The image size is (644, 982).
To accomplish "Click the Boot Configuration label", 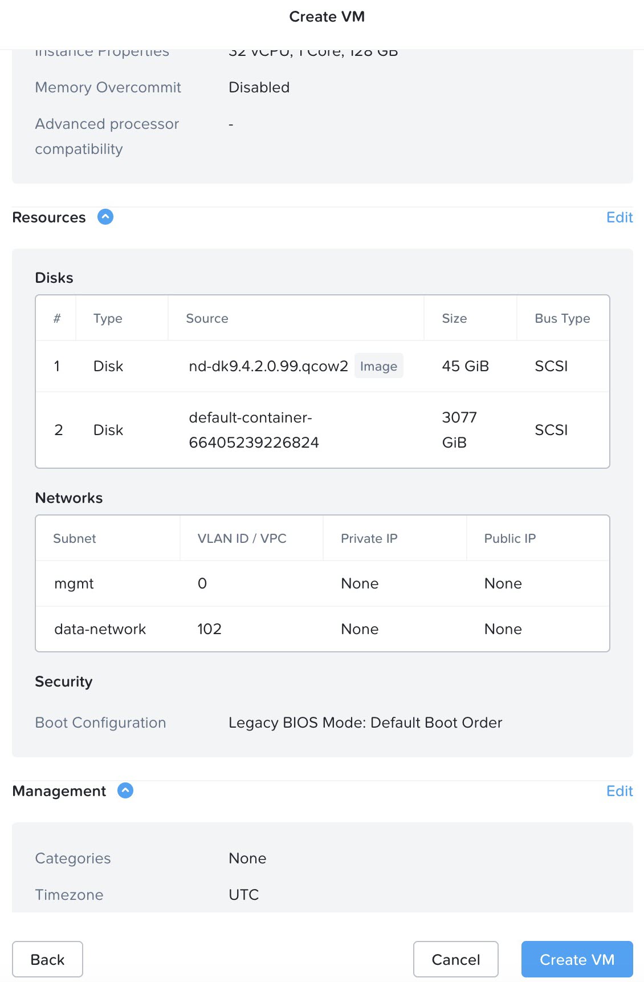I will point(100,723).
